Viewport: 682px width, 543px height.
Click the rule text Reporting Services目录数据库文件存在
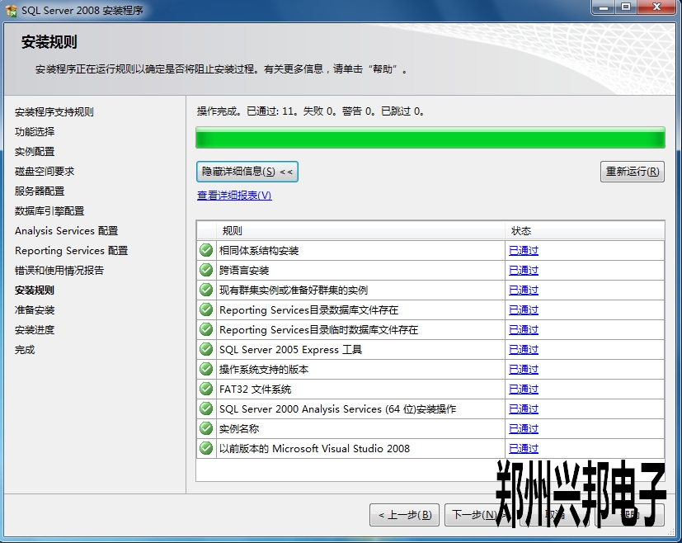pyautogui.click(x=308, y=309)
